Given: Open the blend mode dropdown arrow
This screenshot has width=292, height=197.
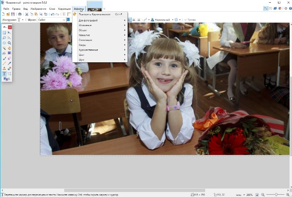Looking at the screenshot, I should click(172, 20).
